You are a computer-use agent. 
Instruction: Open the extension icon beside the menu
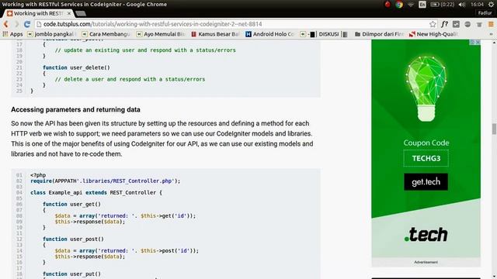(479, 24)
